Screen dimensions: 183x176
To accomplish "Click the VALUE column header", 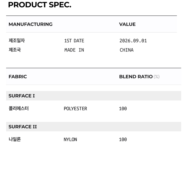I will coord(127,24).
